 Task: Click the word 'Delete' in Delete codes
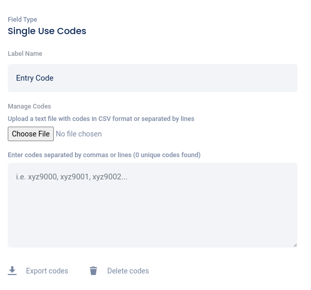[117, 271]
